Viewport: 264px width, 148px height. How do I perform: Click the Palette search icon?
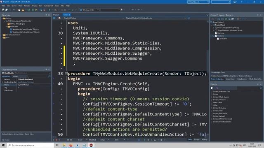coord(261,88)
